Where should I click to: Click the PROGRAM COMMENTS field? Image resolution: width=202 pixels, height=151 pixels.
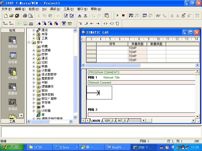tap(141, 72)
